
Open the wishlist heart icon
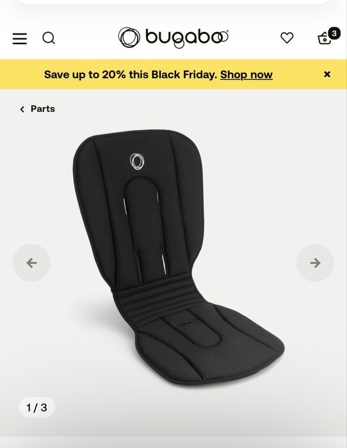click(287, 38)
